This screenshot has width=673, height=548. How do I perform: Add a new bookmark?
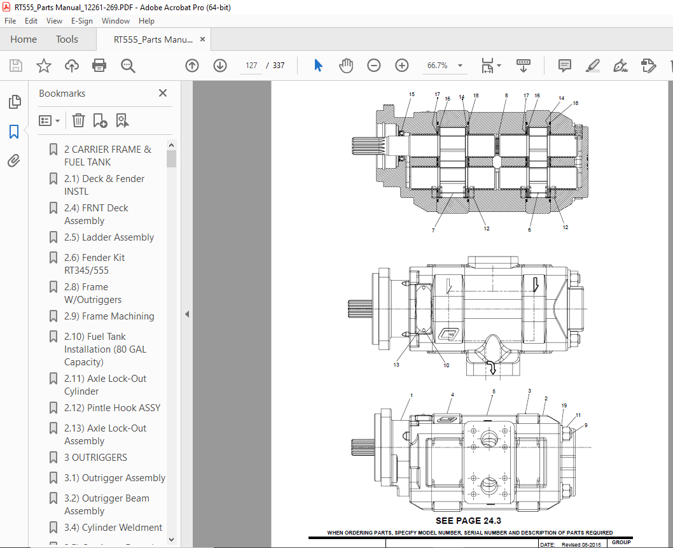click(100, 121)
